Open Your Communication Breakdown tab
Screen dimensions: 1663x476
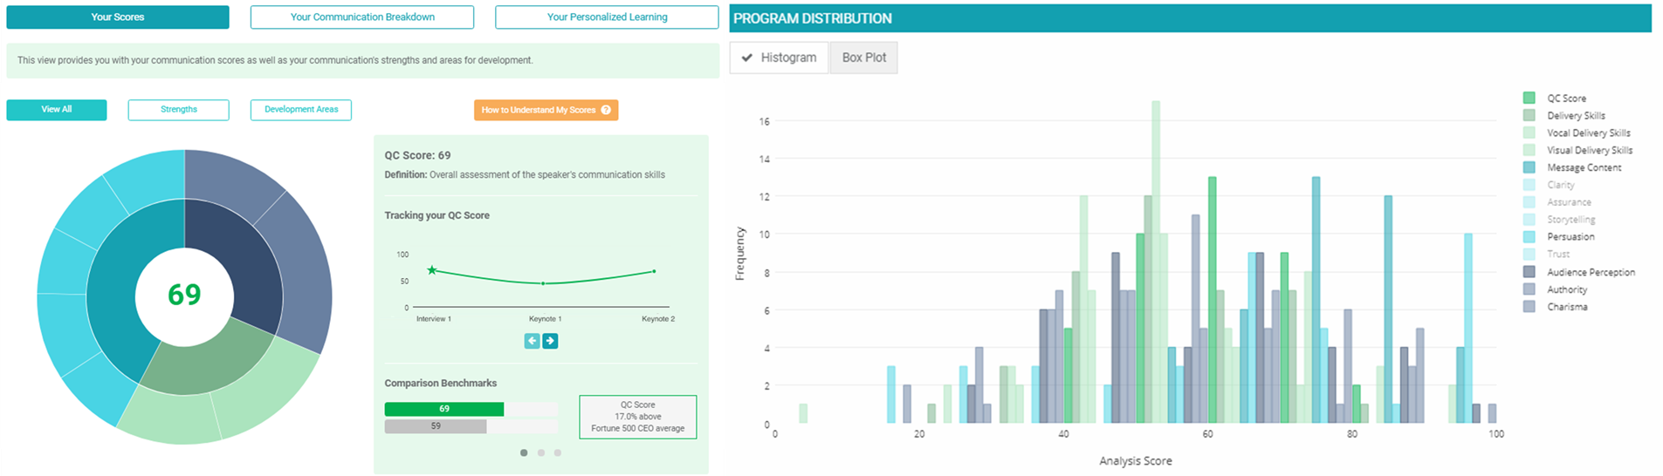[x=362, y=17]
